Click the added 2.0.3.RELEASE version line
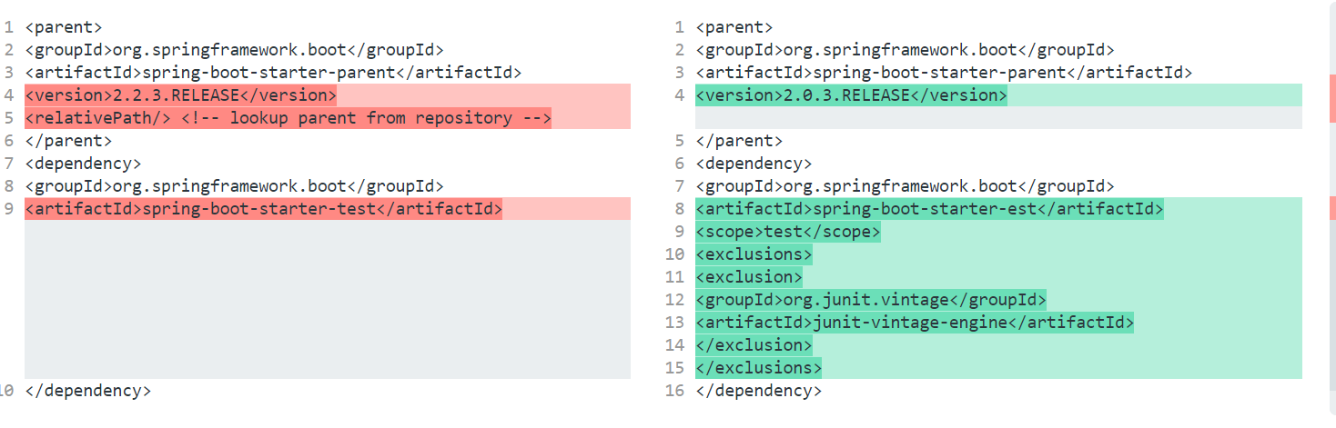Image resolution: width=1336 pixels, height=428 pixels. click(x=851, y=95)
